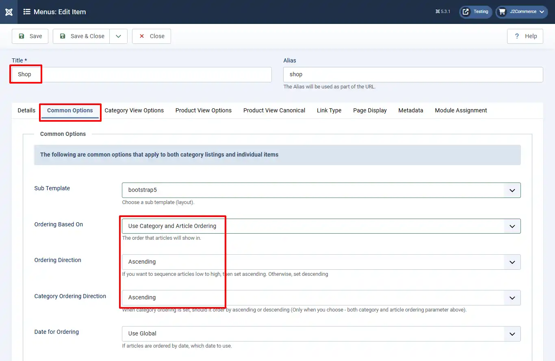The height and width of the screenshot is (361, 555).
Task: Click the 'Common Options' fieldset legend
Action: tap(63, 134)
